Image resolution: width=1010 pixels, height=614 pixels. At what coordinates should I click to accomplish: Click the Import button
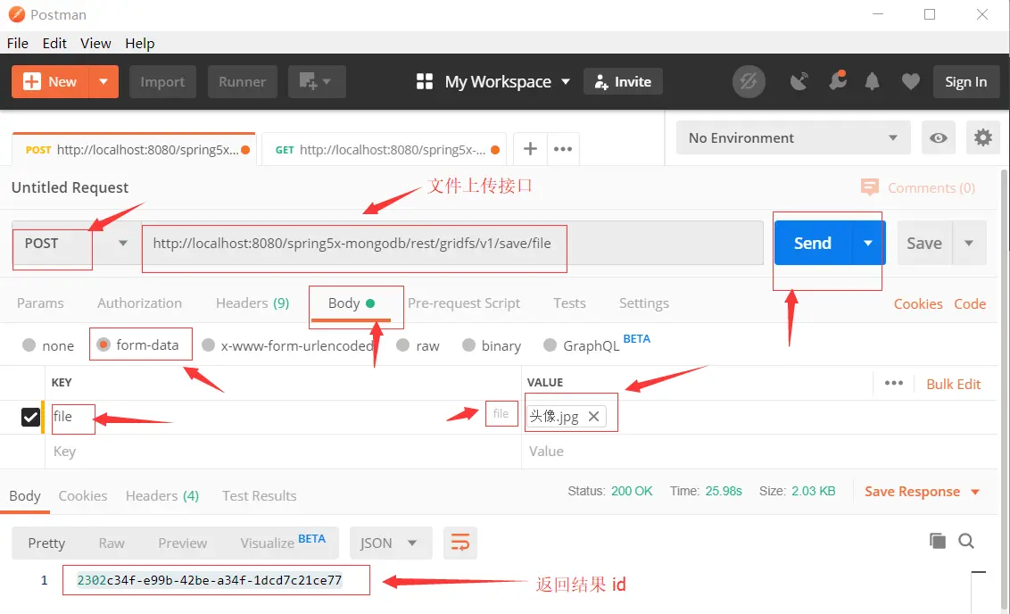(x=162, y=82)
